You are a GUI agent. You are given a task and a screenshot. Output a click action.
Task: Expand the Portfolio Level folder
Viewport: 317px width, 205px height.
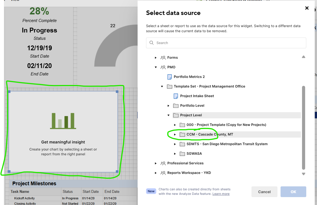[x=168, y=106]
